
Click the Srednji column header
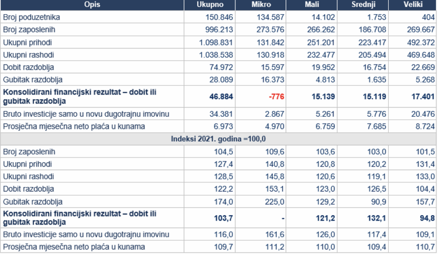363,4
